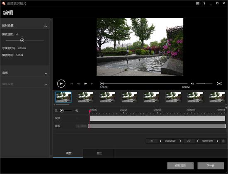Image resolution: width=228 pixels, height=174 pixels.
Task: Step back one frame
Action: (x=78, y=83)
